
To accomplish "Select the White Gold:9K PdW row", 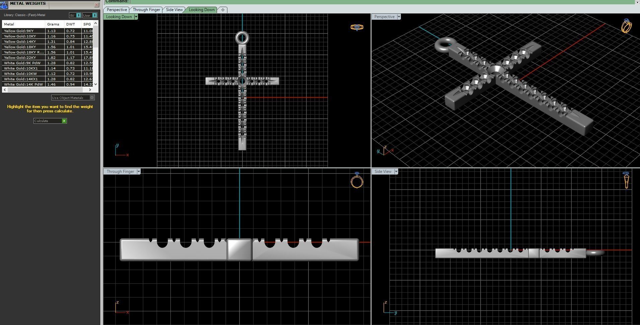I will pyautogui.click(x=48, y=63).
